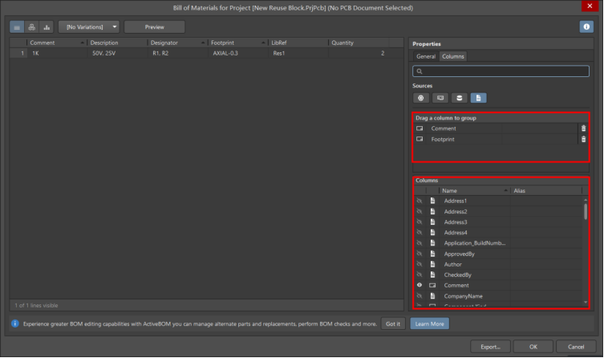Viewport: 604px width, 358px height.
Task: Select the Columns tab
Action: (x=453, y=57)
